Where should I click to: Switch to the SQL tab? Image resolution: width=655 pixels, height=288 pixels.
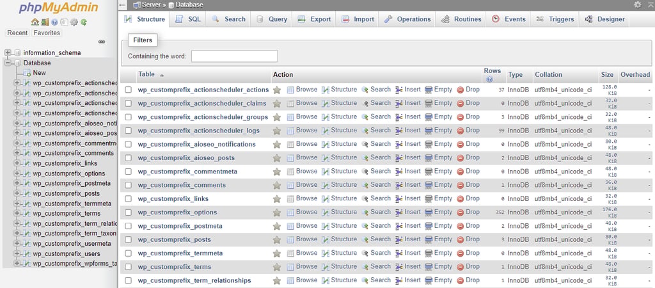point(189,19)
